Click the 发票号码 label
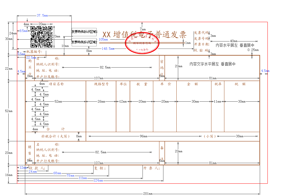Image resolution: width=285 pixels, height=196 pixels. 201,38
